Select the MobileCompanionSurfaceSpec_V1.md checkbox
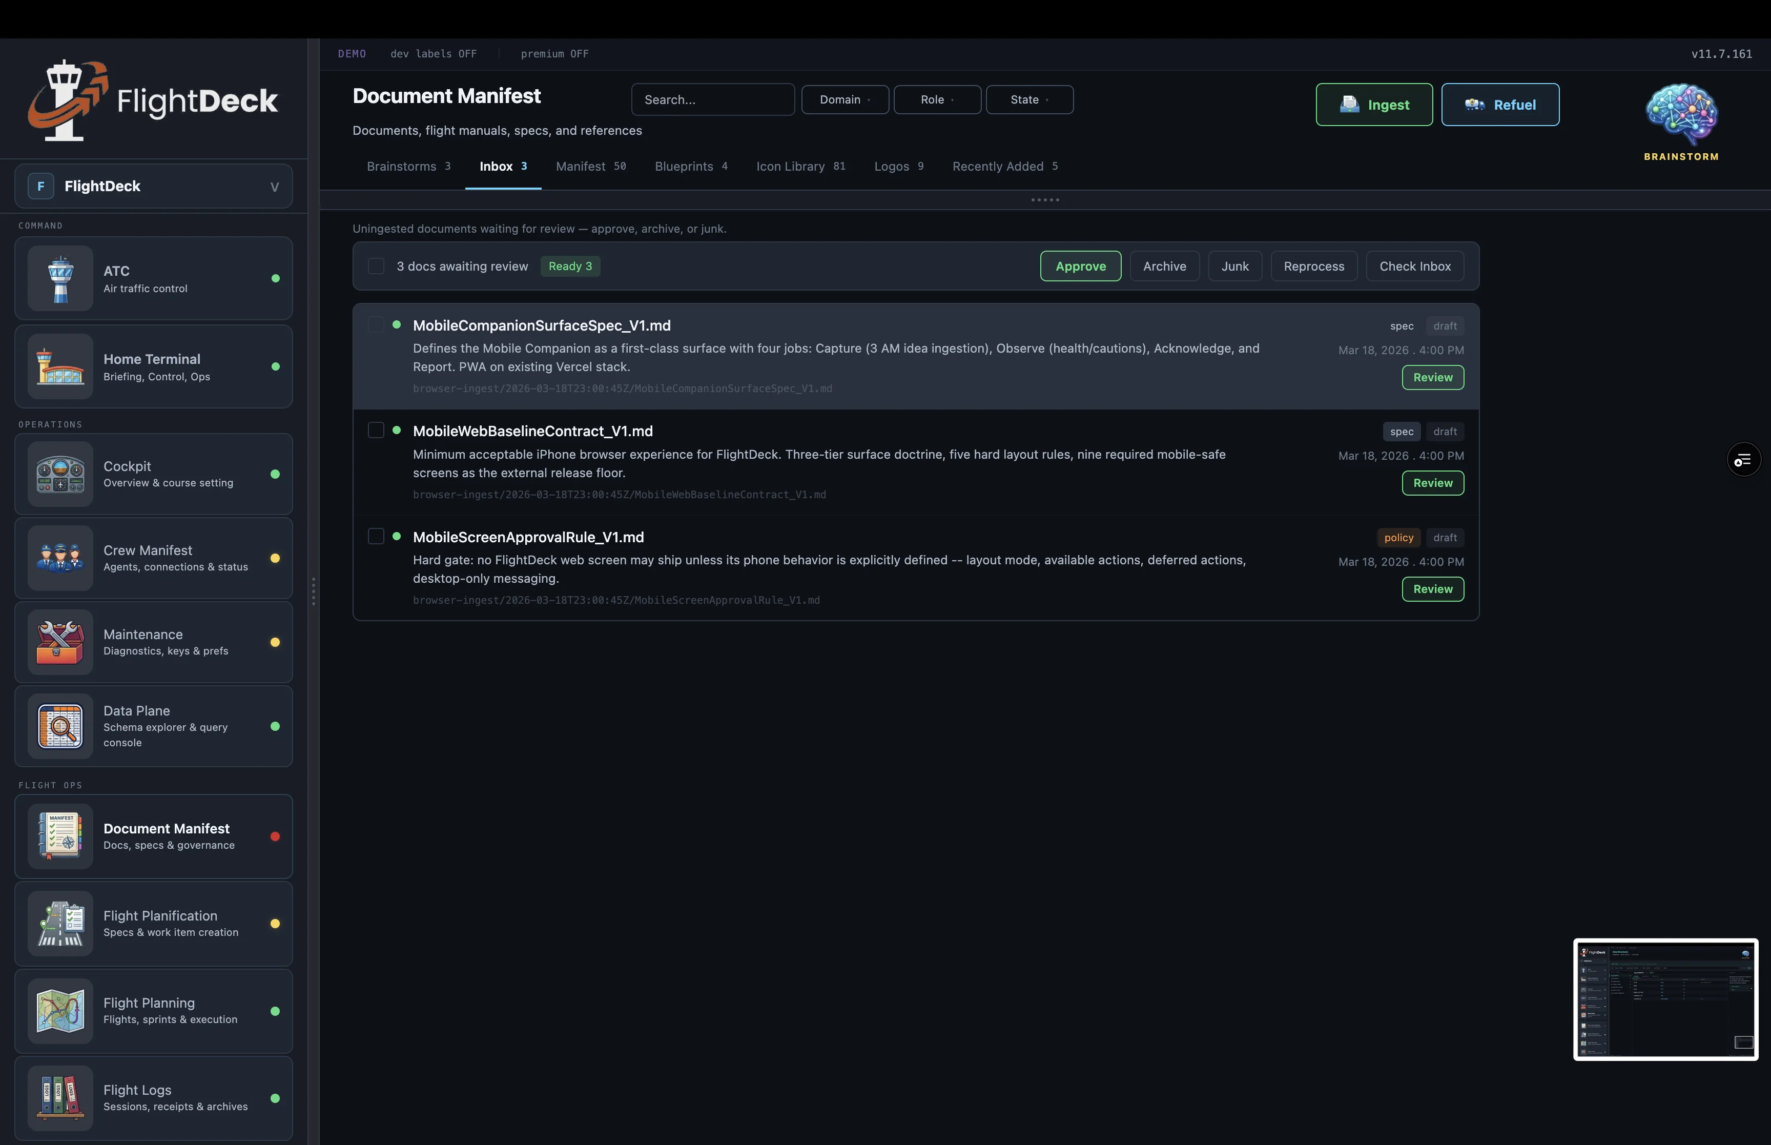The image size is (1771, 1145). [376, 325]
